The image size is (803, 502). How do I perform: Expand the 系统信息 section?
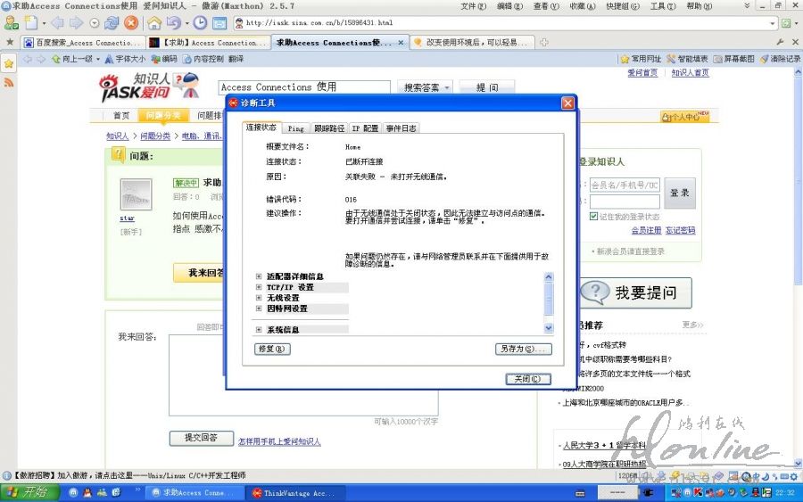pyautogui.click(x=259, y=329)
